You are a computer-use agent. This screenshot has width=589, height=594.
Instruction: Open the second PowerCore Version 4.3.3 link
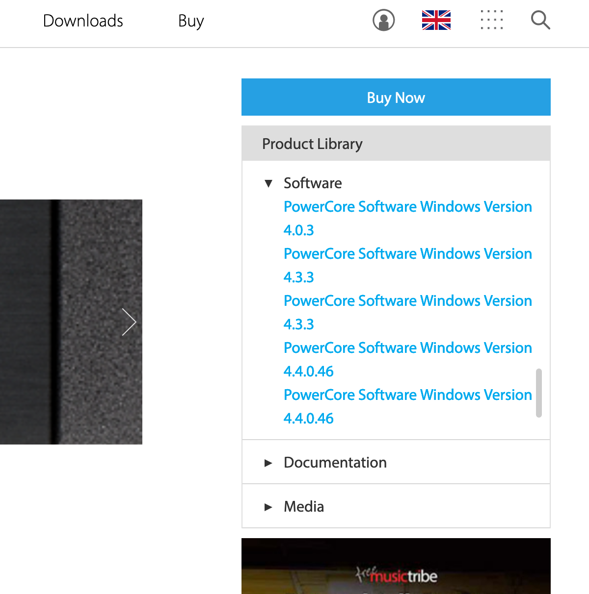407,301
